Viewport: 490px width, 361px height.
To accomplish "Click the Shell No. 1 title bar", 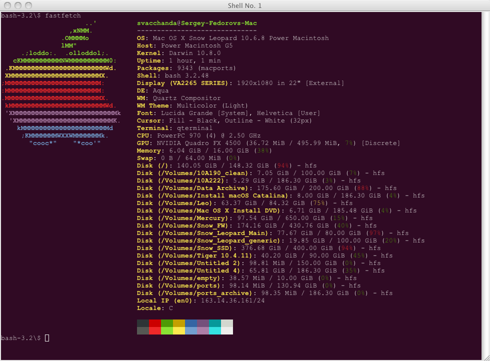I will click(245, 5).
